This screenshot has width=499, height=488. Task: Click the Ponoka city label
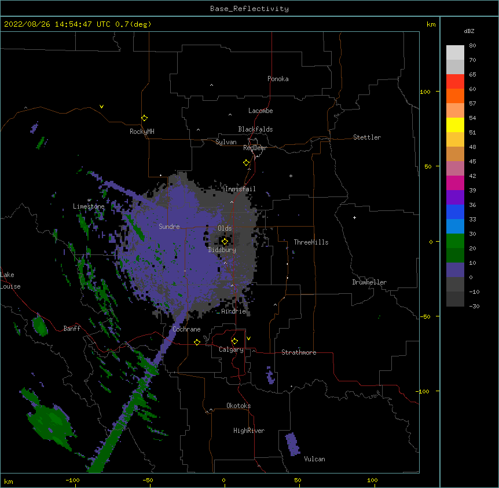(278, 79)
